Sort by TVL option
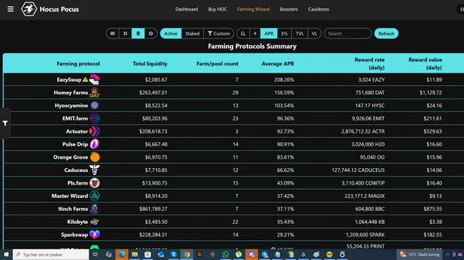 tap(300, 33)
